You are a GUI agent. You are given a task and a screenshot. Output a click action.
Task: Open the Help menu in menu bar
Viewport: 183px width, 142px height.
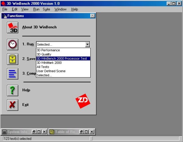click(75, 9)
